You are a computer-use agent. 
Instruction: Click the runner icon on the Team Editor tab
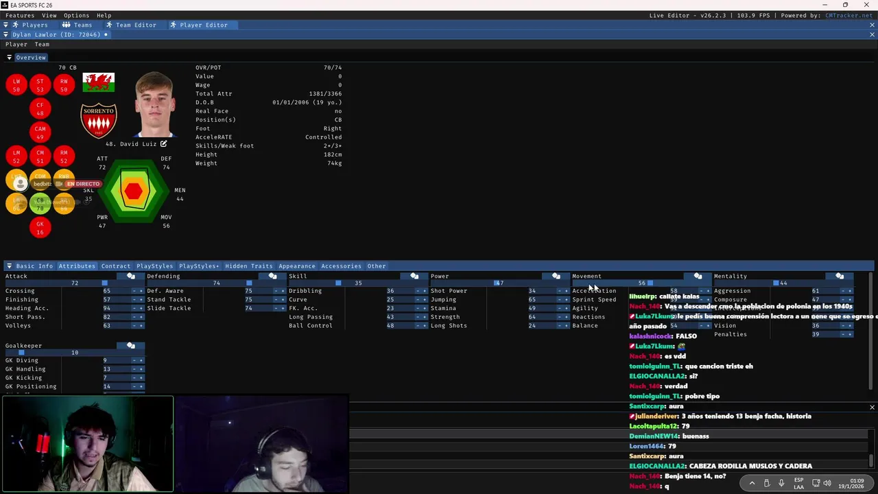(x=108, y=25)
